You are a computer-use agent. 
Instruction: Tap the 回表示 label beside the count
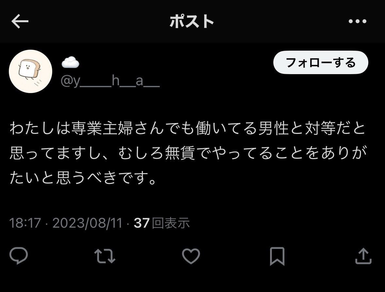(171, 223)
